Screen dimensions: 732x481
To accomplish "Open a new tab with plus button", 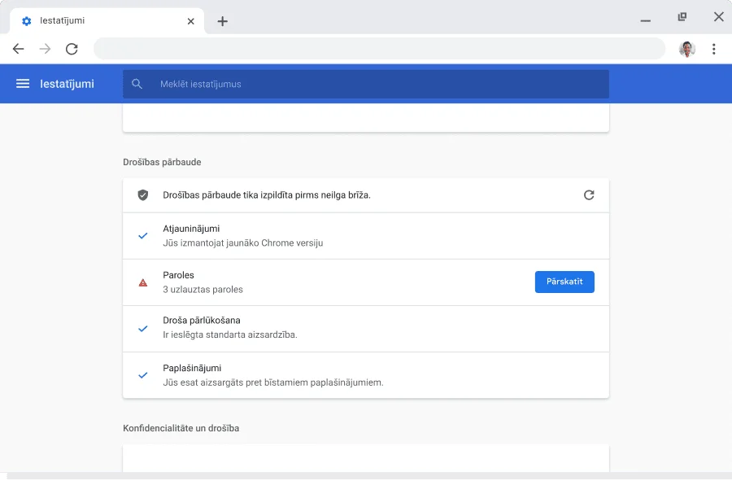I will pos(222,21).
